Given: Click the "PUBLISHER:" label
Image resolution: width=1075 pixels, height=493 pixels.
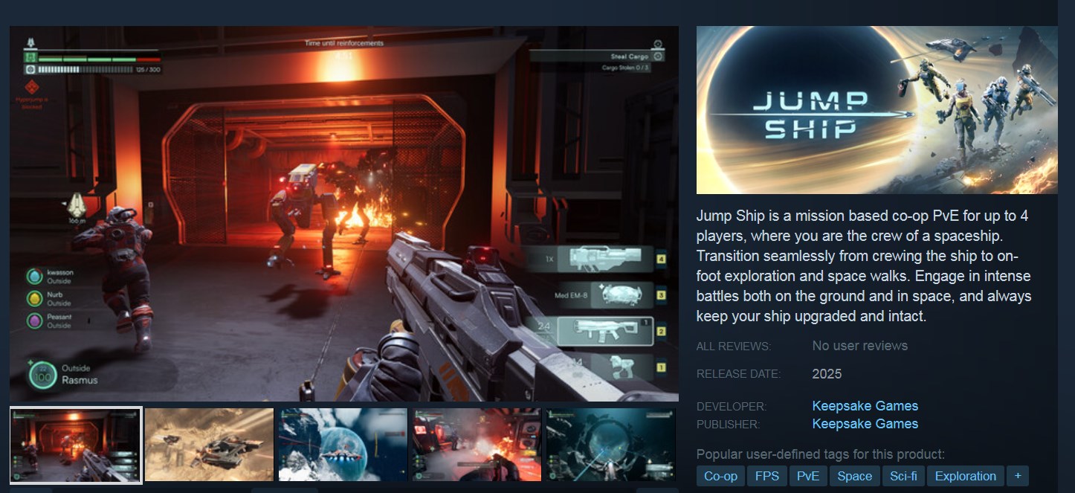Looking at the screenshot, I should (x=729, y=425).
